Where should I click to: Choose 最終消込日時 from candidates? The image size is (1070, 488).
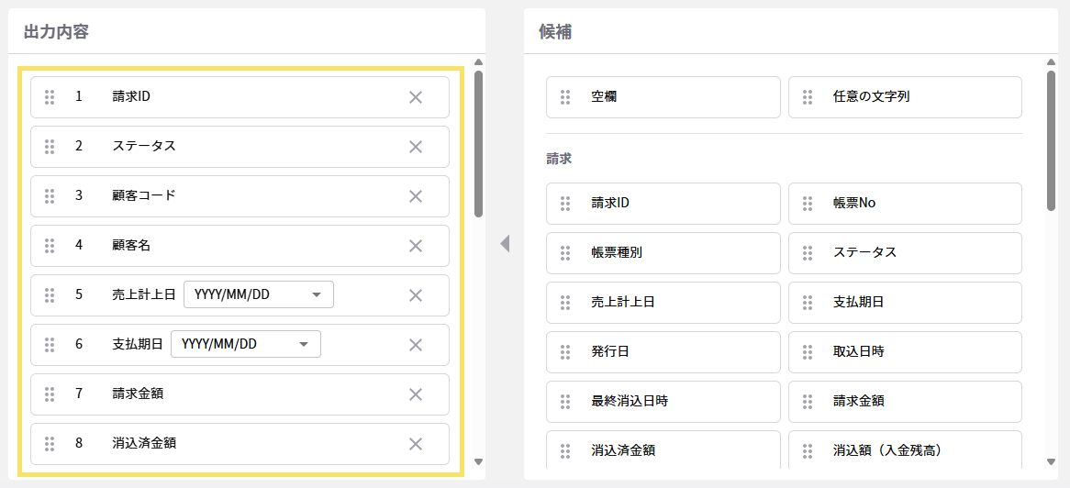pyautogui.click(x=663, y=402)
